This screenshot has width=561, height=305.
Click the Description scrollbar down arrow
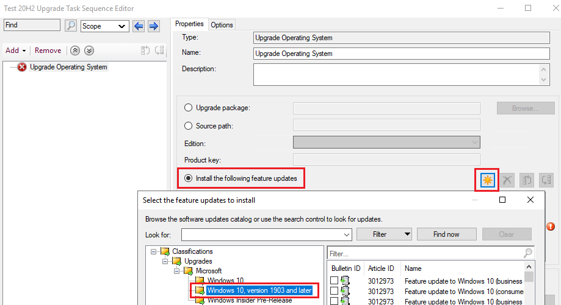click(x=544, y=80)
